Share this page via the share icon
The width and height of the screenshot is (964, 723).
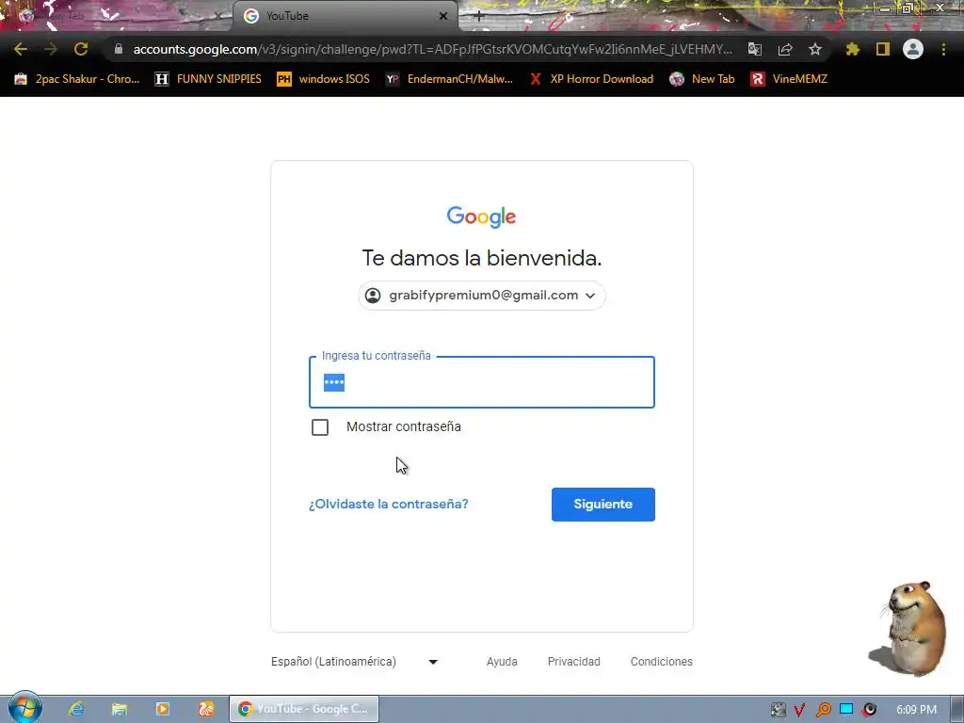click(785, 49)
